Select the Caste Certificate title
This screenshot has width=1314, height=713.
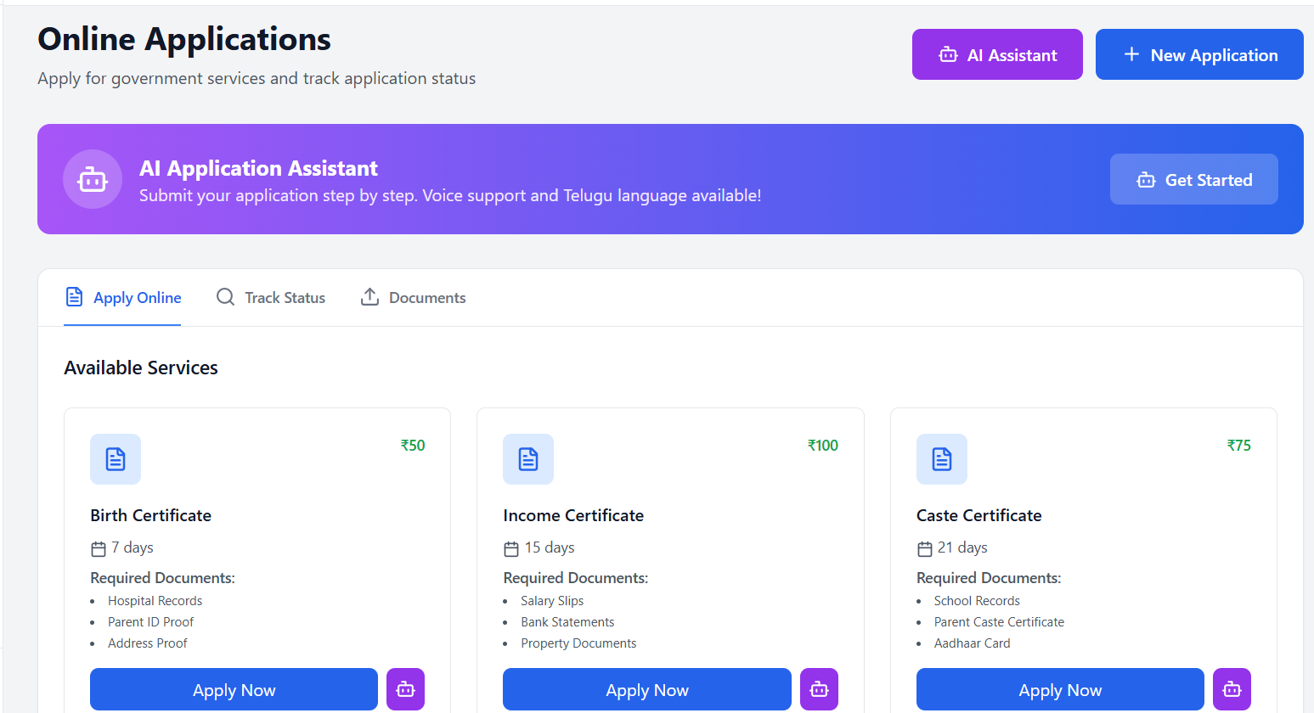point(979,515)
